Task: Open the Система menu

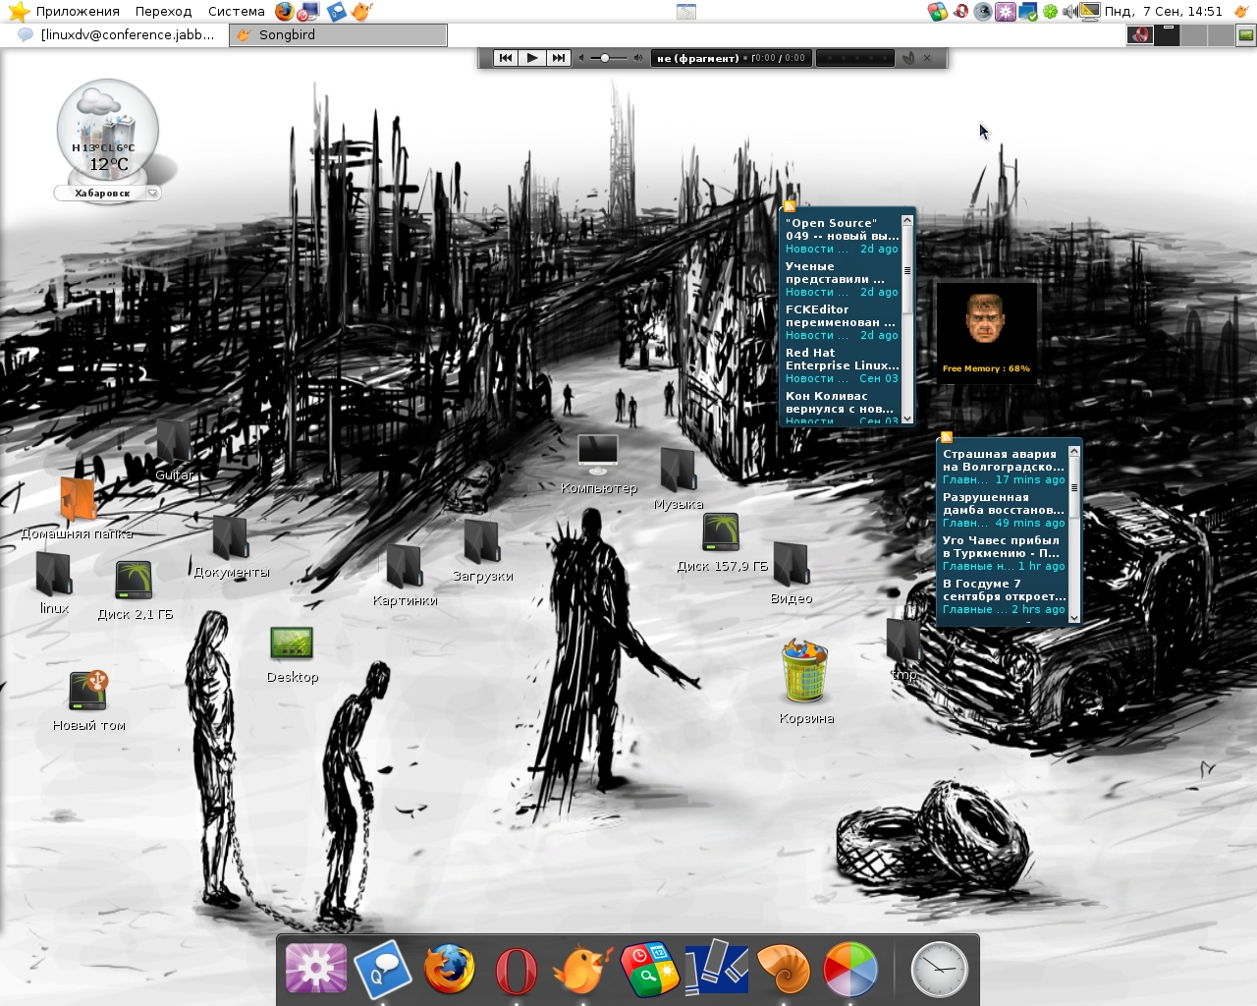Action: pyautogui.click(x=236, y=12)
